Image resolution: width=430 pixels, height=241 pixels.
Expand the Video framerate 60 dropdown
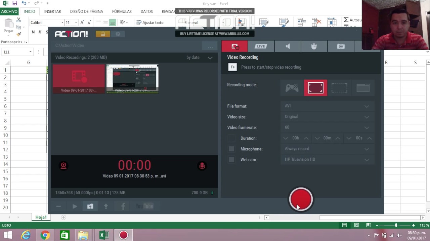point(327,128)
